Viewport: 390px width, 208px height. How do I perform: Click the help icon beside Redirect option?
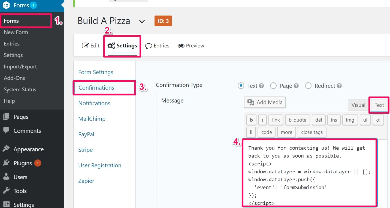point(339,86)
